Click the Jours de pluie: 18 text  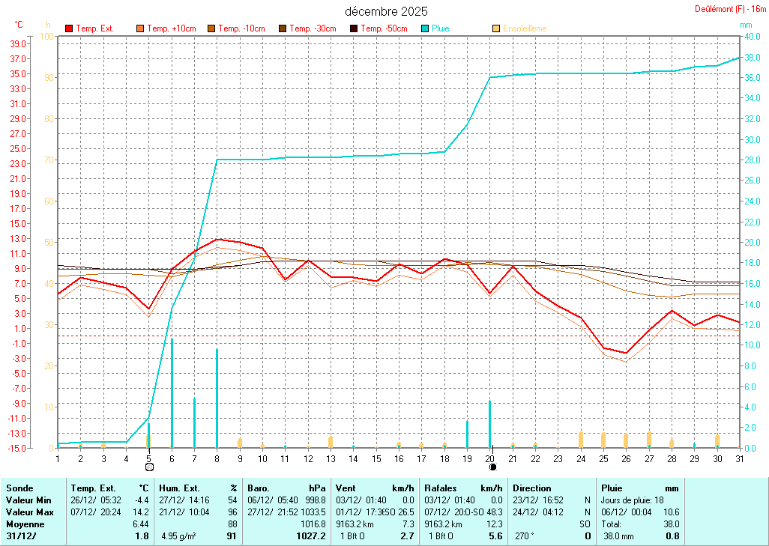coord(632,499)
